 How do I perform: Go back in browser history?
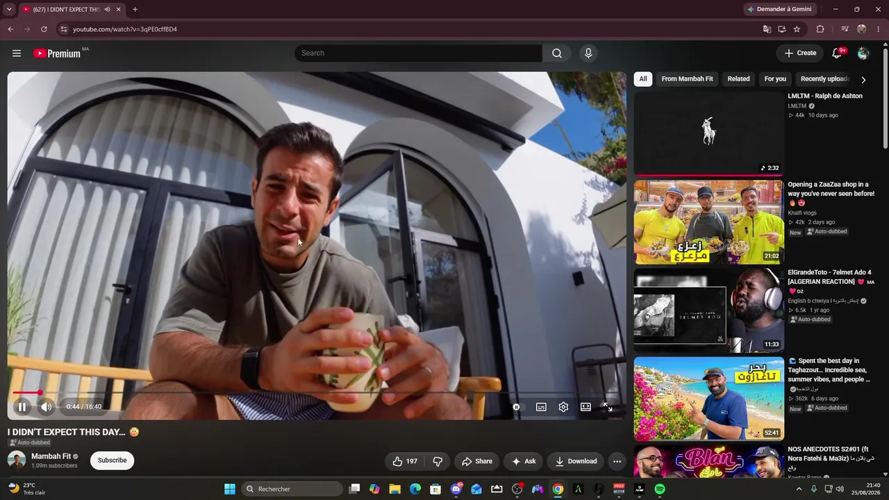tap(10, 29)
